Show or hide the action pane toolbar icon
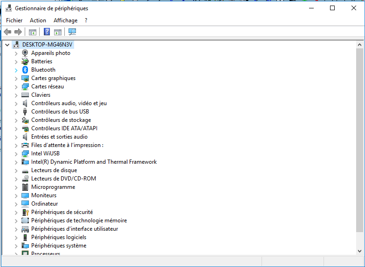Screen dimensions: 365x267 point(58,32)
